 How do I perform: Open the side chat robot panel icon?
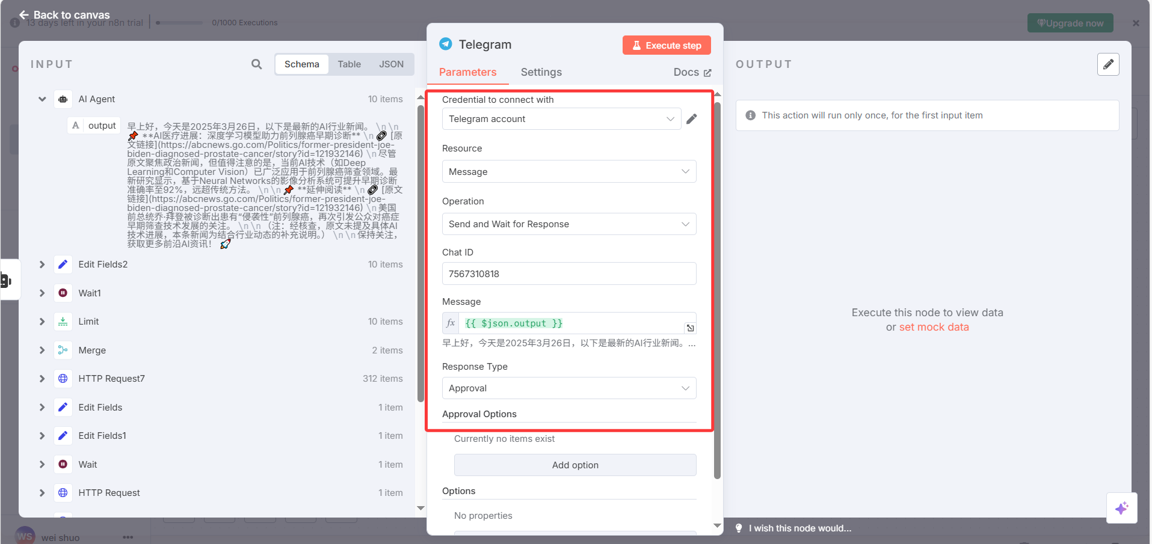click(x=6, y=280)
